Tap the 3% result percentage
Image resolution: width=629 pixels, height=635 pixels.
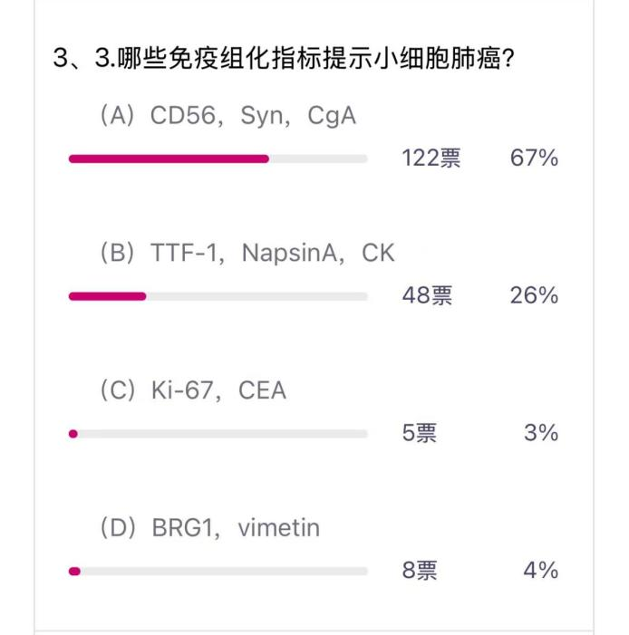click(541, 434)
